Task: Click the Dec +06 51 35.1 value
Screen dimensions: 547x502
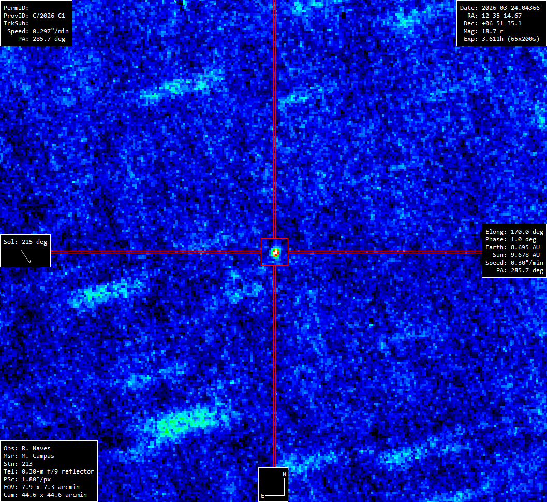Action: point(501,23)
